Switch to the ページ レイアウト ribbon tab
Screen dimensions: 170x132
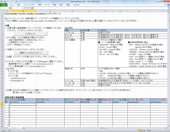click(29, 5)
